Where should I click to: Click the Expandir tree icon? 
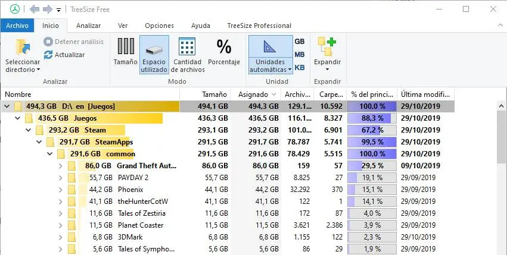coord(327,46)
